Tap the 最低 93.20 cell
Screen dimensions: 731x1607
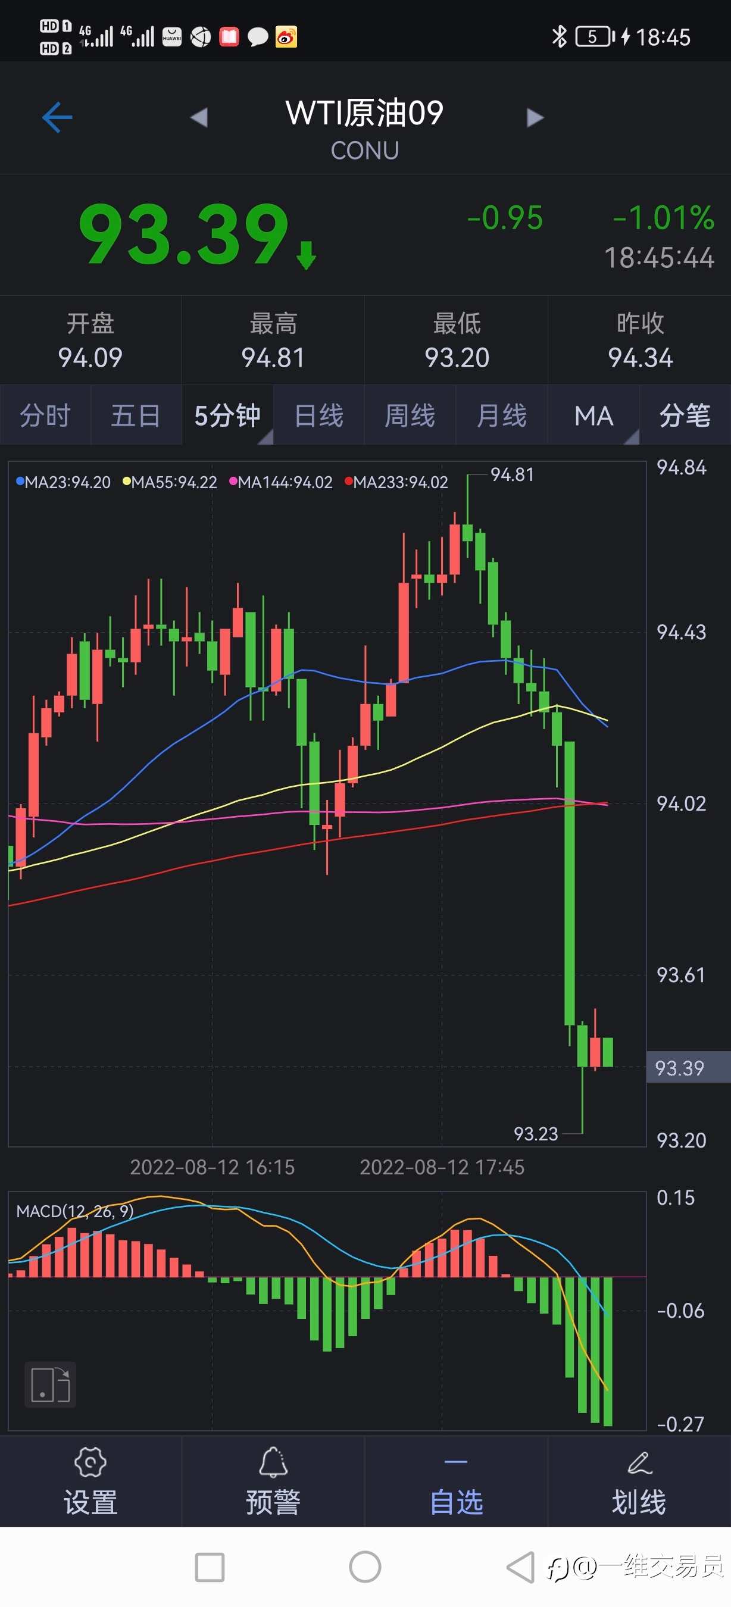[x=457, y=340]
